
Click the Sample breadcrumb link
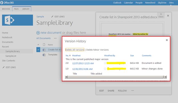pos(40,17)
